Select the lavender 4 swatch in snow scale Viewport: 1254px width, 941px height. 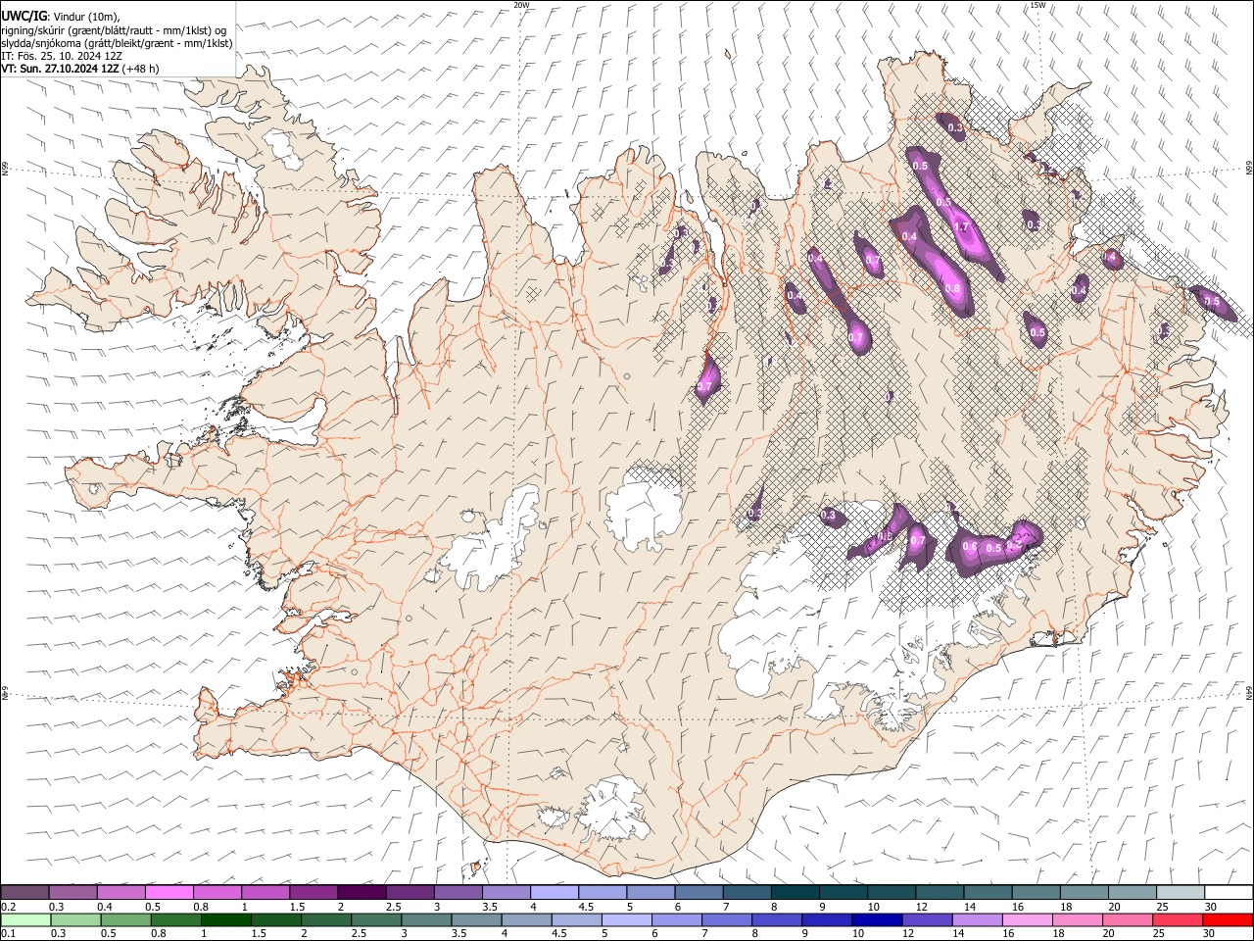click(x=555, y=893)
